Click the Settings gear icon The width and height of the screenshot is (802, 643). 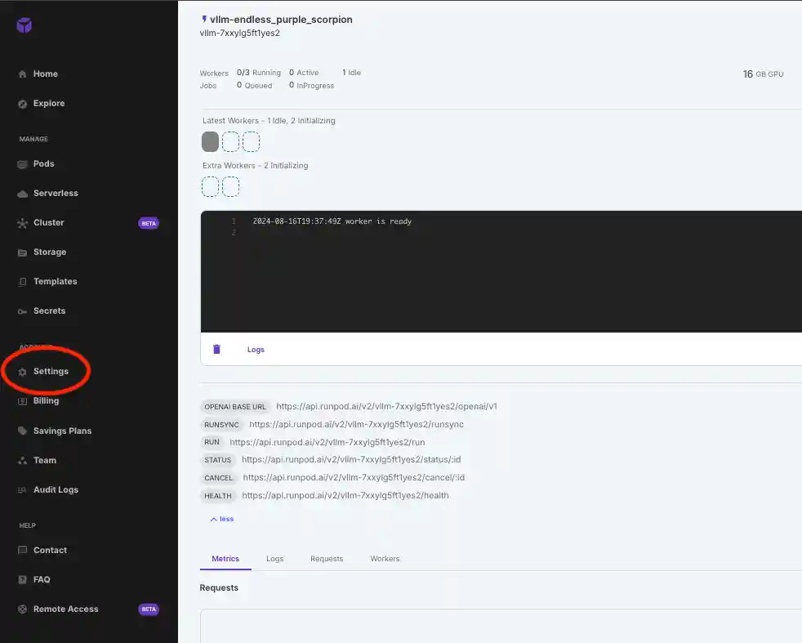pyautogui.click(x=23, y=372)
